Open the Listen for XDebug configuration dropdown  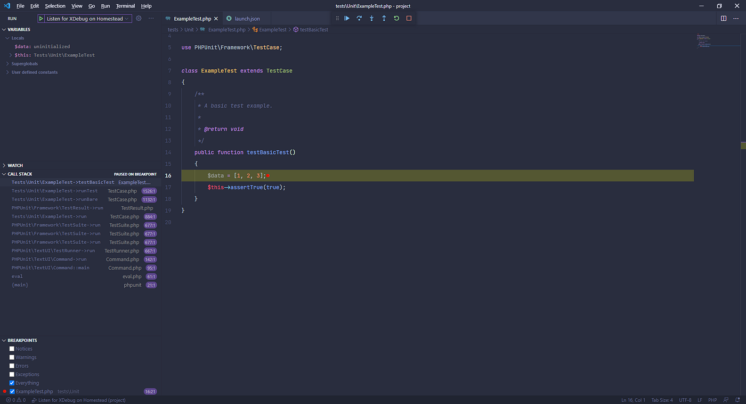click(88, 19)
